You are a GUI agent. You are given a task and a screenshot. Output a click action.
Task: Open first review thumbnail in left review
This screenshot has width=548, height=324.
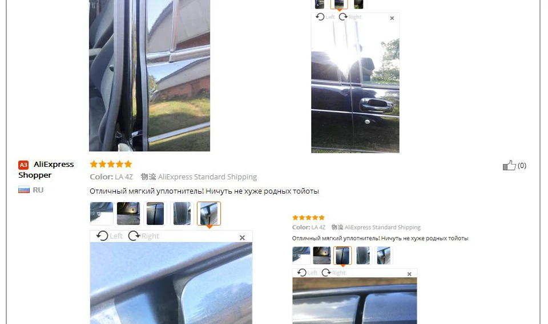click(x=102, y=214)
